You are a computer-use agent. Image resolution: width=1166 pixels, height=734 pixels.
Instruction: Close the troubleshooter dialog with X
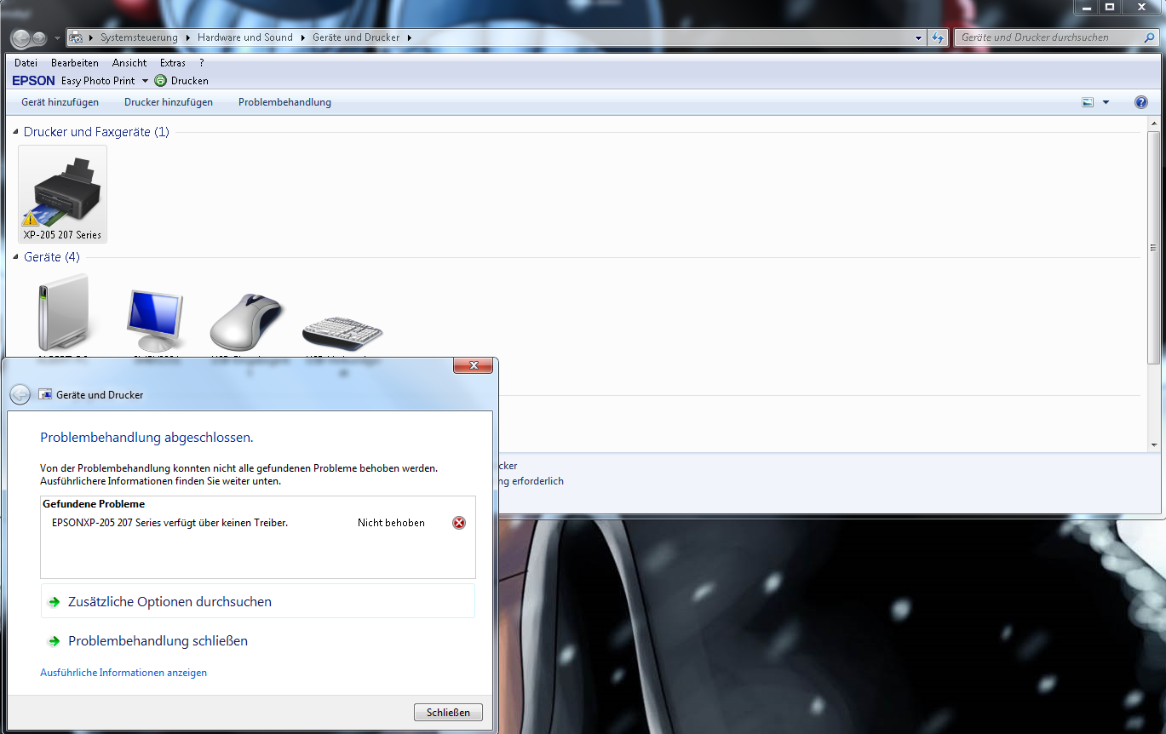tap(473, 365)
